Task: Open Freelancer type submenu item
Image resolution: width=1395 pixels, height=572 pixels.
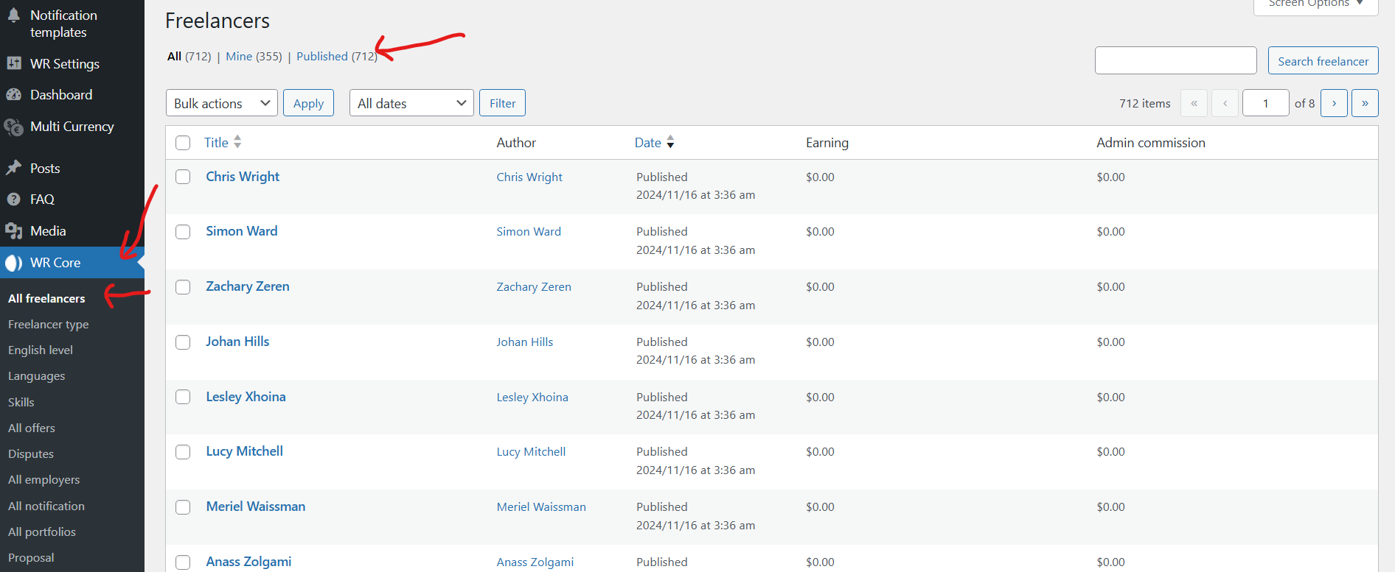Action: [48, 324]
